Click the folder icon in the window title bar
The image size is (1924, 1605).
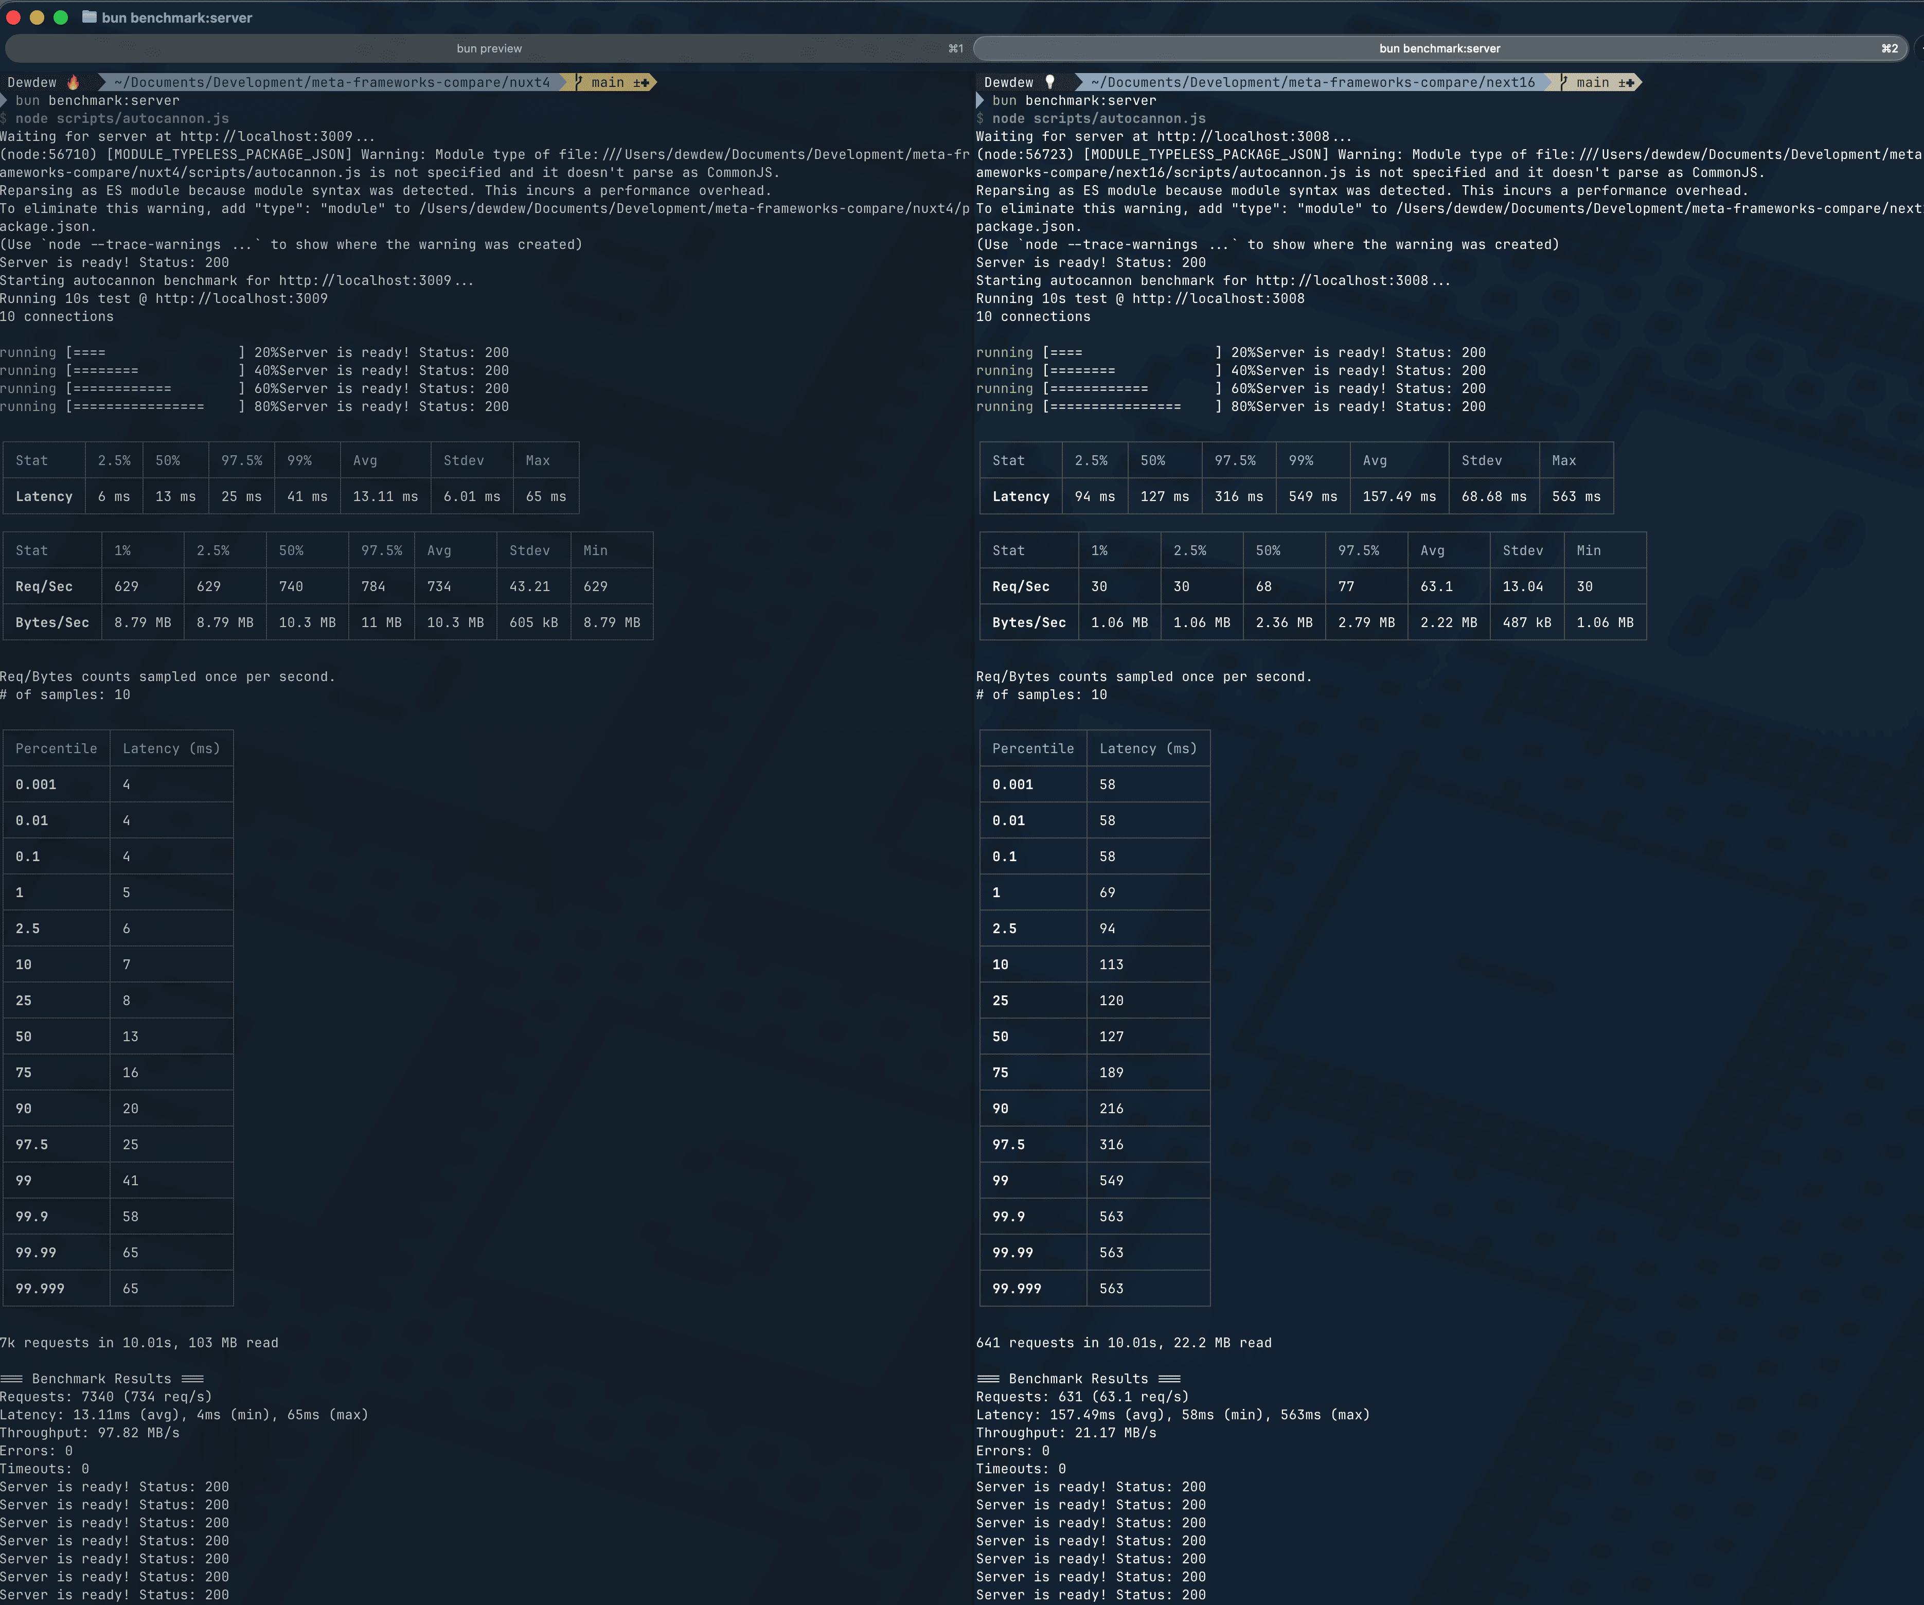[89, 16]
